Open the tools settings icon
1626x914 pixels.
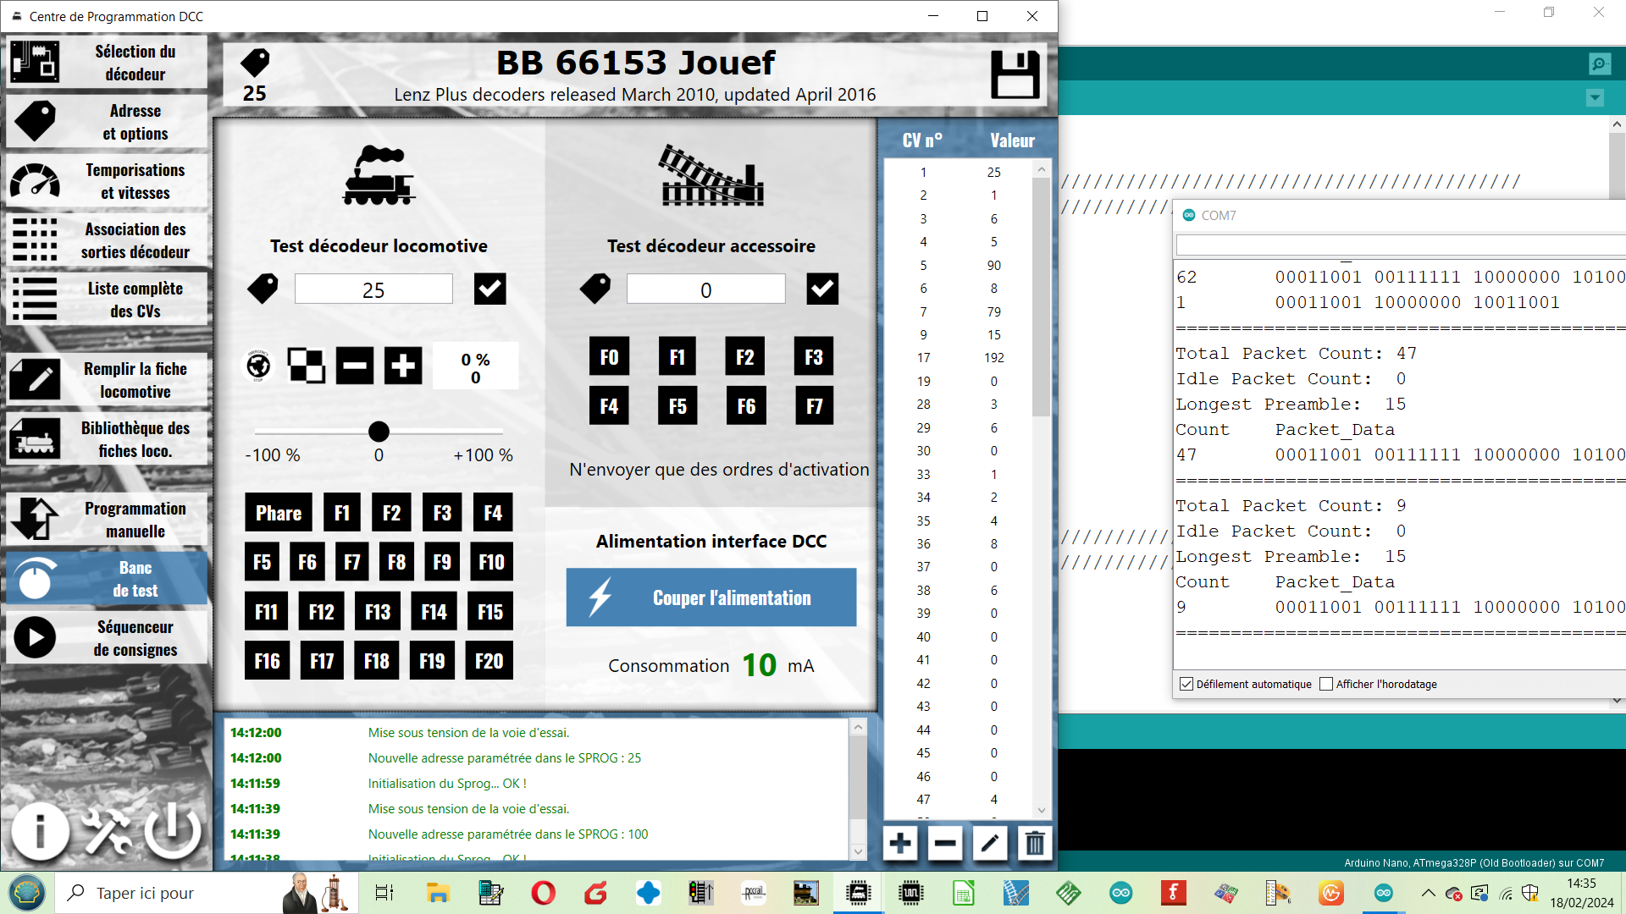point(106,831)
